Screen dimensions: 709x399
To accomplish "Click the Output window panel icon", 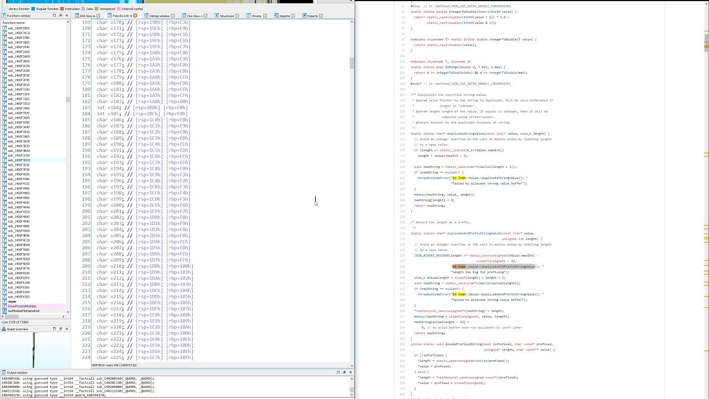I will [x=4, y=372].
